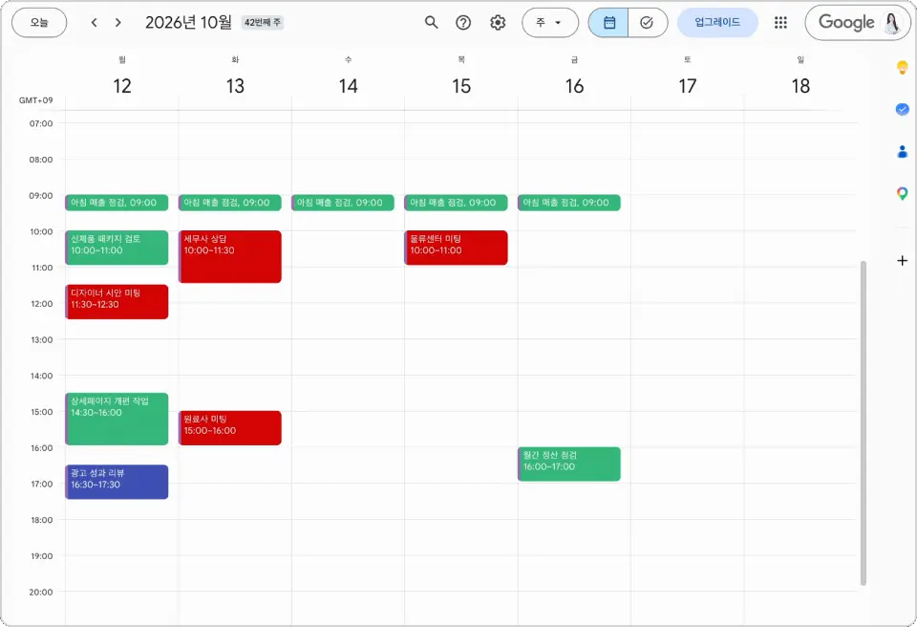The height and width of the screenshot is (627, 917).
Task: Click the plus icon to get add-ons
Action: tap(903, 261)
